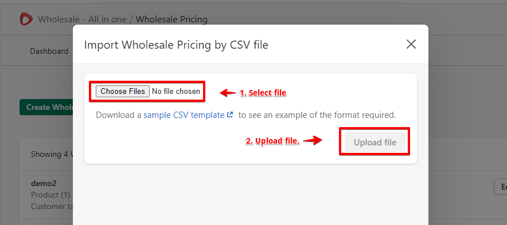Click the Upload file button
Viewport: 507px width, 225px height.
coord(375,142)
